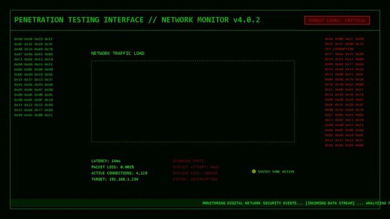390x219 pixels.
Task: Click the scrolling MONITORING DIGITAL NETWORK SECURITY EVENTS ticker
Action: (252, 203)
